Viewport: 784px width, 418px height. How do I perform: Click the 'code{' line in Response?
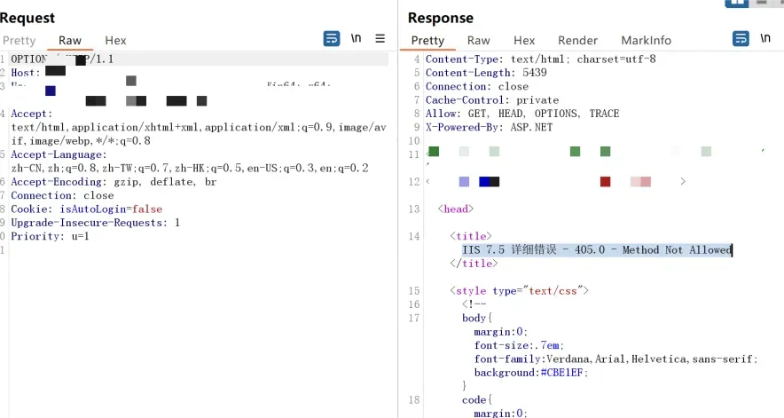[x=477, y=399]
